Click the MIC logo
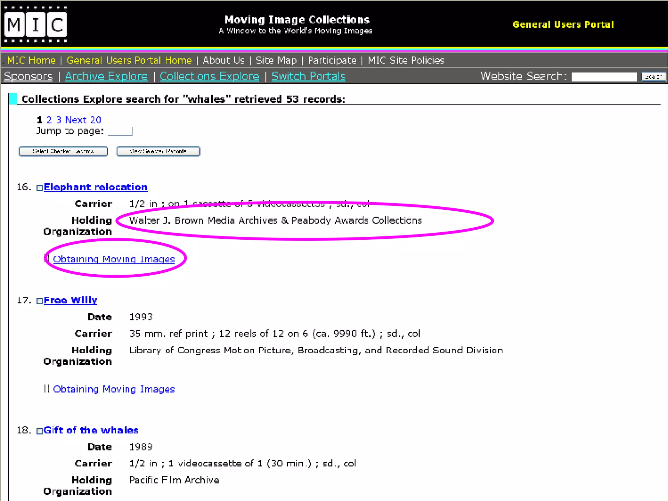The image size is (668, 501). point(36,24)
